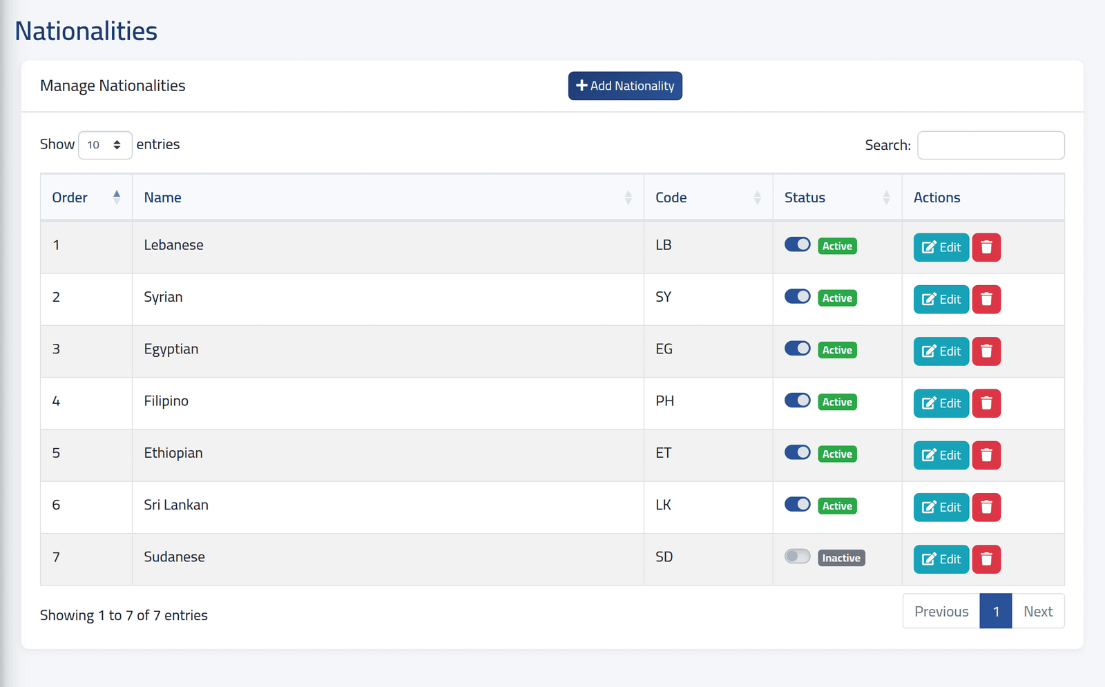Toggle Syrian status switch off
Screen dimensions: 1105x687
click(798, 296)
